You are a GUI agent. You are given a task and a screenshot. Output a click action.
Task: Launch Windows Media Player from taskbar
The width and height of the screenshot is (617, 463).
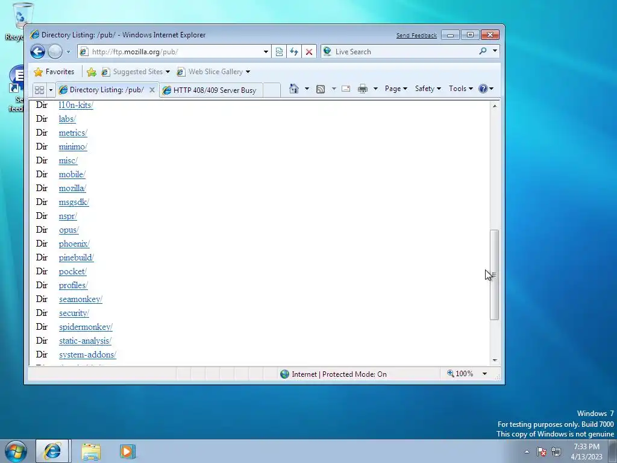[127, 451]
